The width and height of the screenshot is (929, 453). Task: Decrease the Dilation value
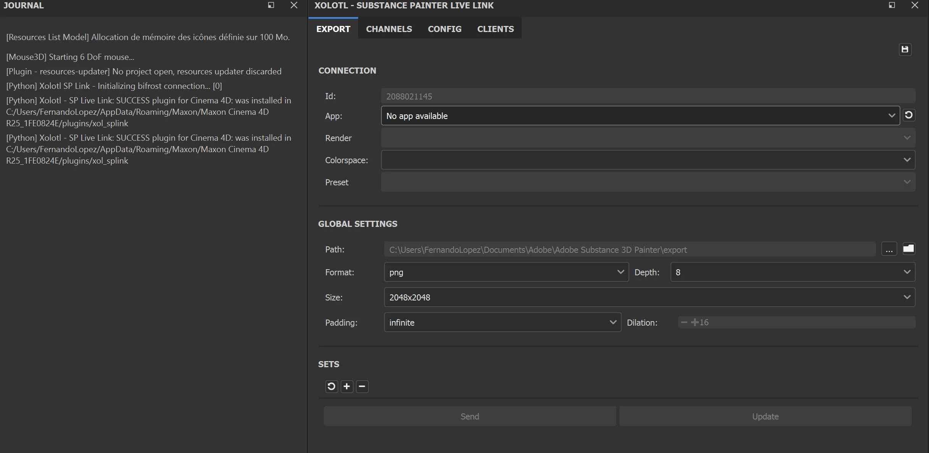click(x=684, y=322)
